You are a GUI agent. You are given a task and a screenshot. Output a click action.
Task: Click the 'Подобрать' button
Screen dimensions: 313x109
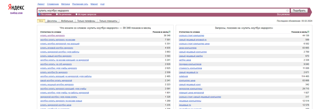tap(299, 11)
